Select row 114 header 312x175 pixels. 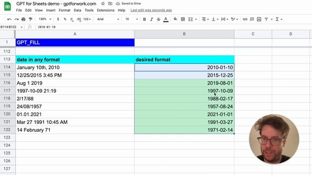click(7, 67)
